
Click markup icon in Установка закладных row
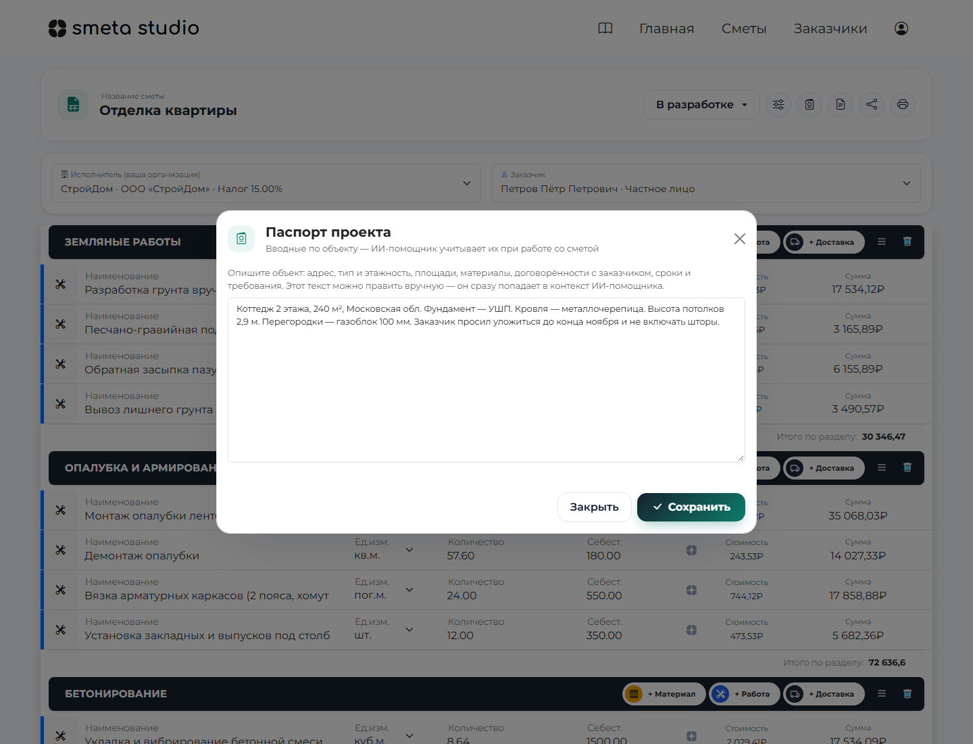pyautogui.click(x=691, y=630)
